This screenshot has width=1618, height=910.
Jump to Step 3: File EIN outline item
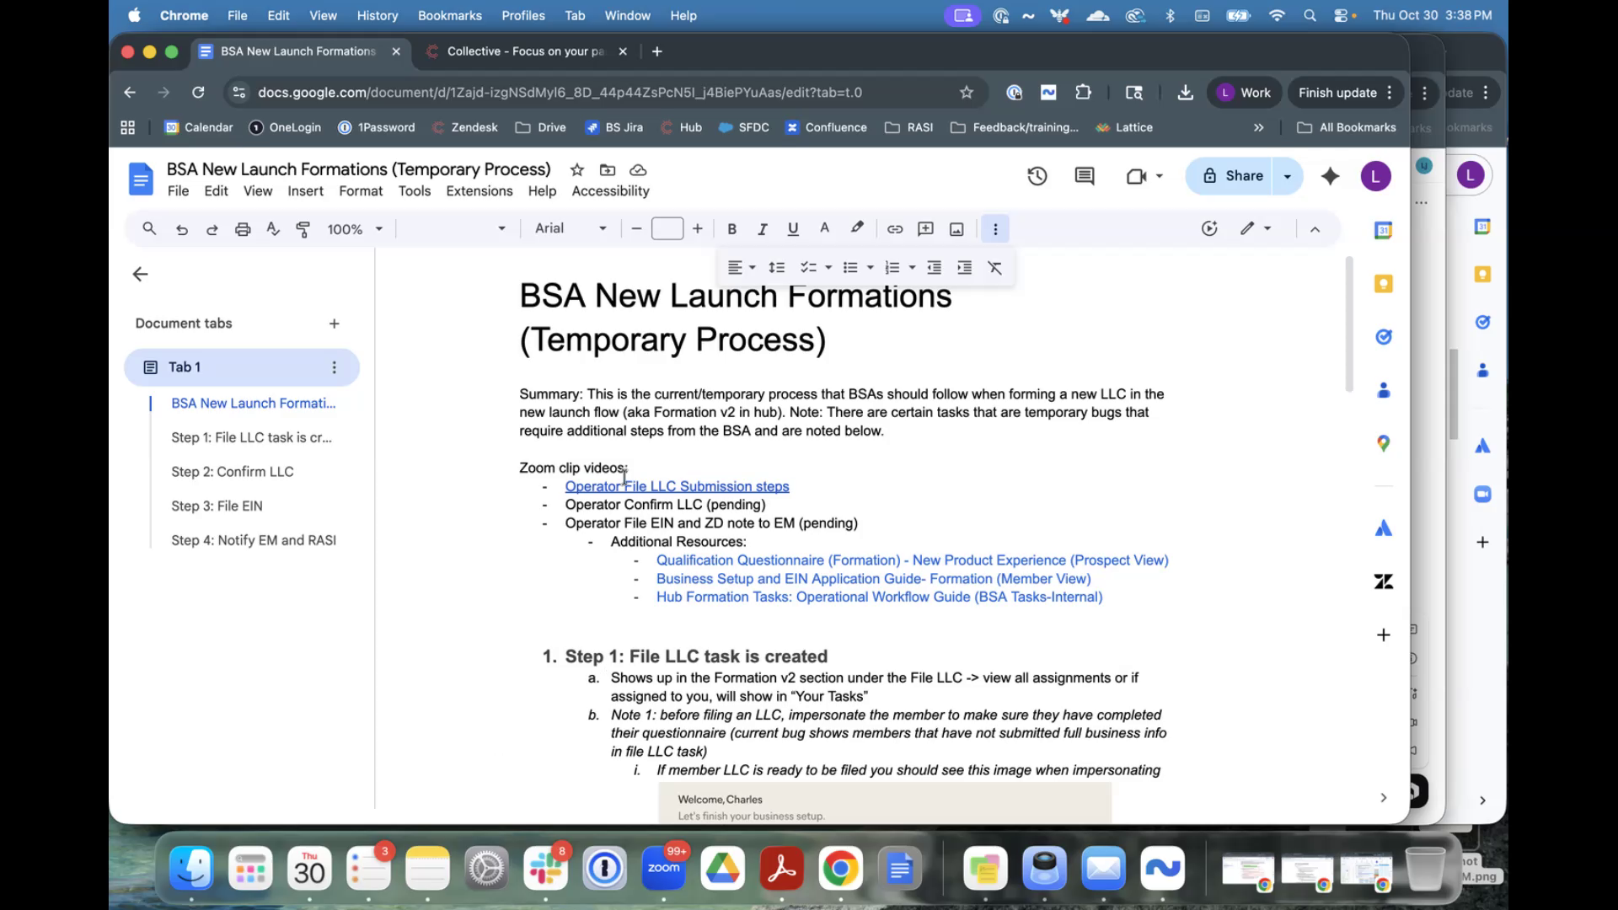[217, 506]
